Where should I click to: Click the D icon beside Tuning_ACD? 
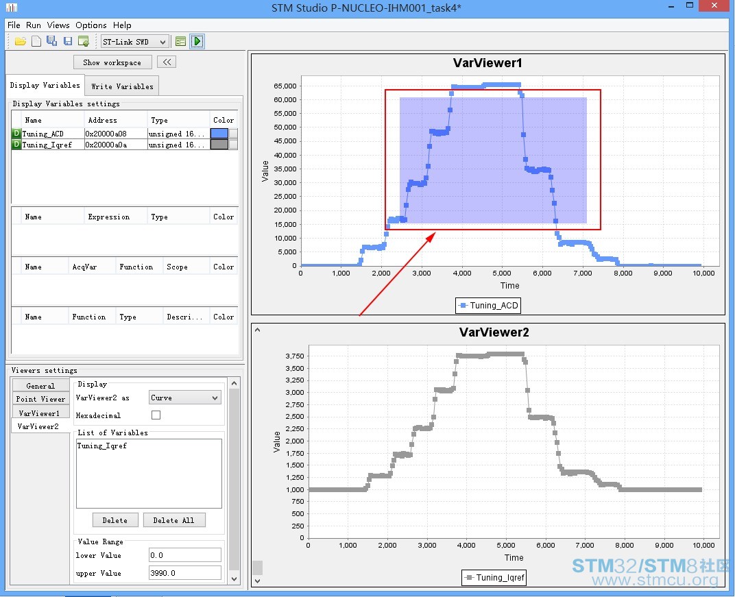click(16, 134)
